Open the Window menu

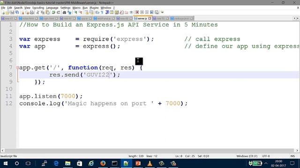coord(106,8)
